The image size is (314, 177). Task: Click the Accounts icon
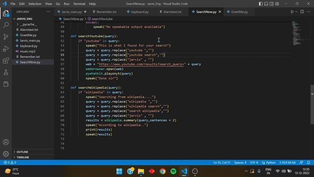6,142
